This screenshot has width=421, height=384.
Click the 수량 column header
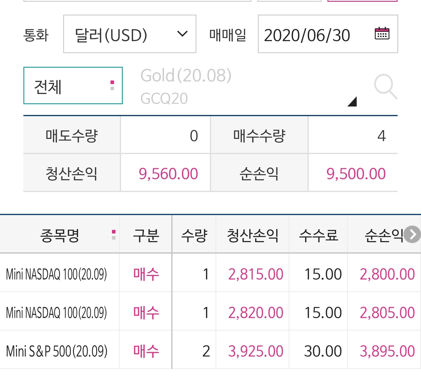[x=194, y=235]
